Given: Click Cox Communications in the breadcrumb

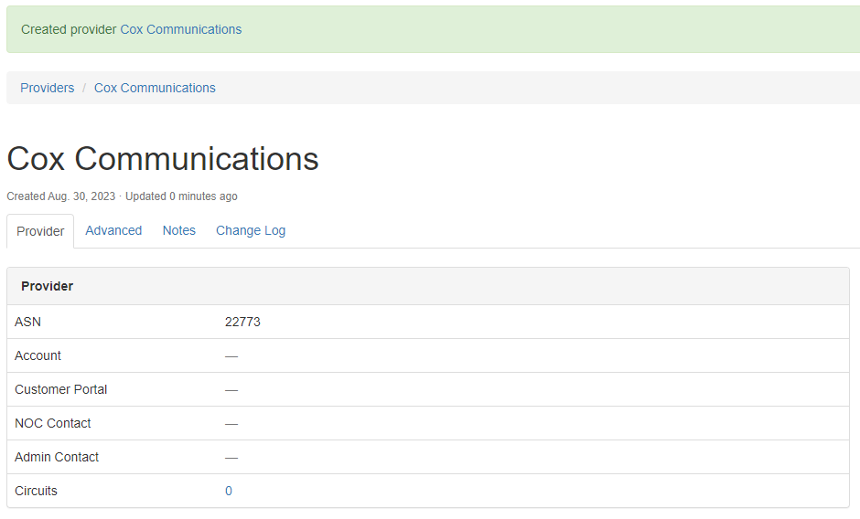Looking at the screenshot, I should (155, 88).
